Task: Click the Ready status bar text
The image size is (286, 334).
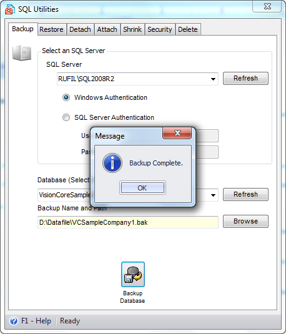Action: [x=70, y=321]
